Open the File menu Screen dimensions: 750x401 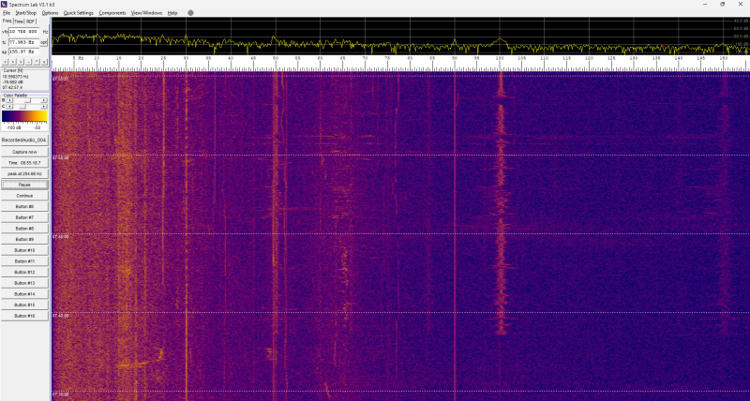pyautogui.click(x=7, y=13)
